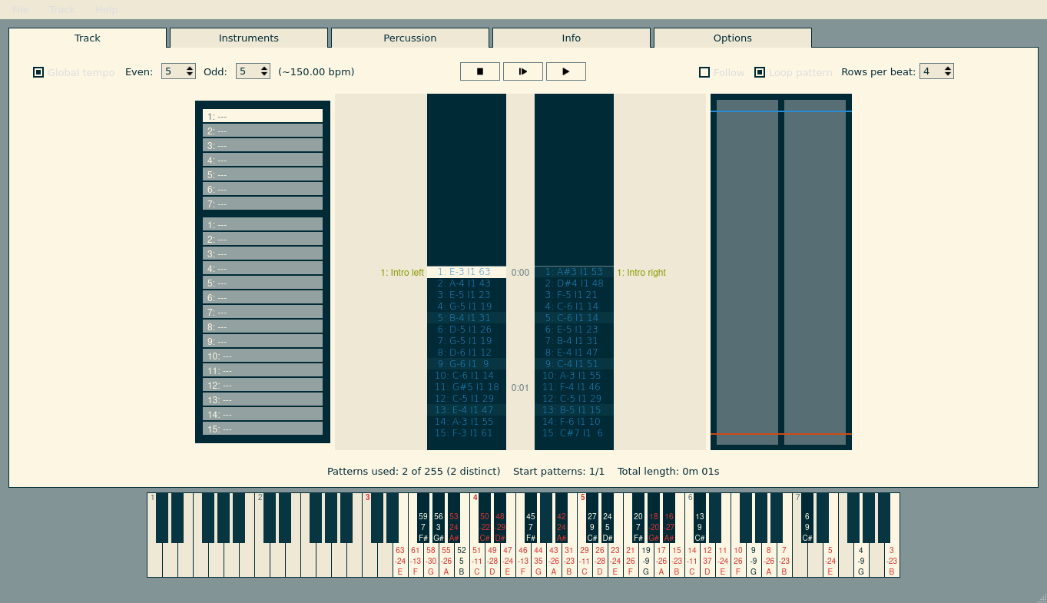
Task: Select row '6: E-5 I1 23' in Intro right
Action: pyautogui.click(x=574, y=330)
